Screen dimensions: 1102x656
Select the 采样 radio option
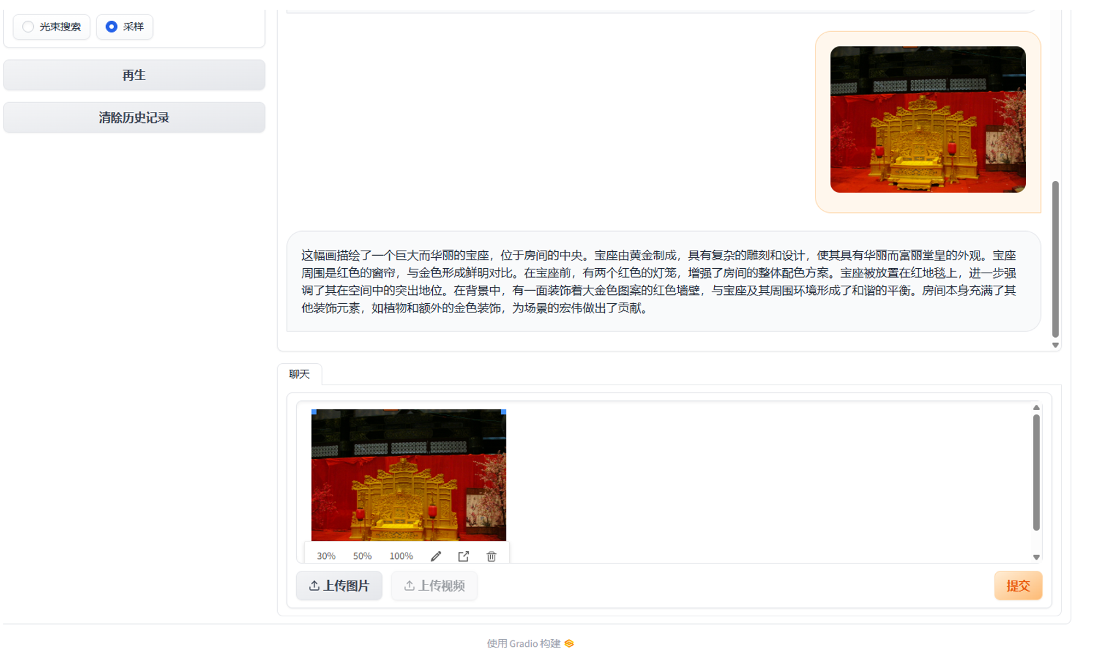(124, 27)
